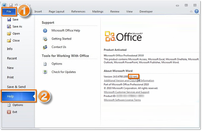Click Options label below Help
Viewport: 202px width, 131px height.
coord(18,105)
